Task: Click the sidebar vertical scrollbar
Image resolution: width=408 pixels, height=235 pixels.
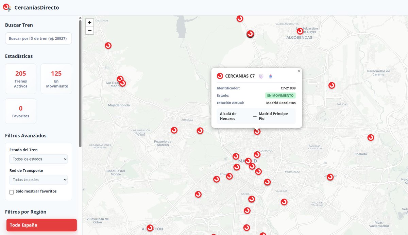Action: click(80, 83)
